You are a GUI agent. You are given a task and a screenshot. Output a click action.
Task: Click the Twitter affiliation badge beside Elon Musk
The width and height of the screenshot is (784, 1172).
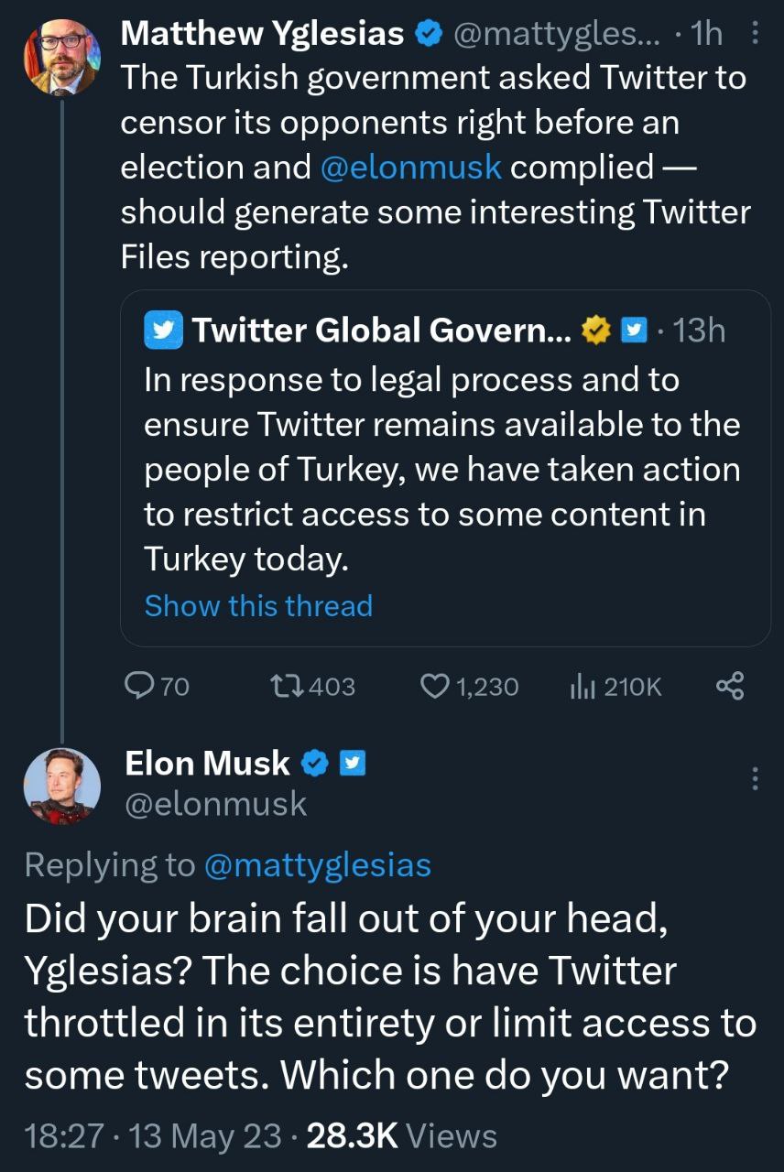tap(353, 764)
